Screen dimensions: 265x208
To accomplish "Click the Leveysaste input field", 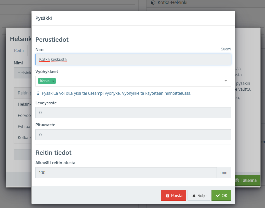I will (133, 113).
